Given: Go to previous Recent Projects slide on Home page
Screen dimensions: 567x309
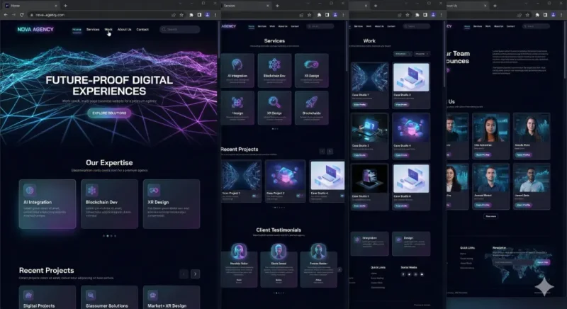Looking at the screenshot, I should click(x=184, y=274).
